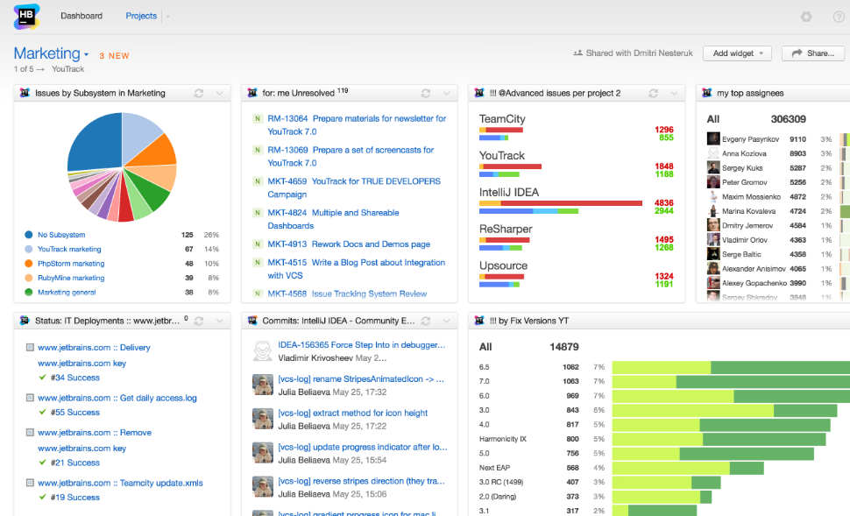The width and height of the screenshot is (850, 516).
Task: Click the Next EAP version row label
Action: point(494,468)
